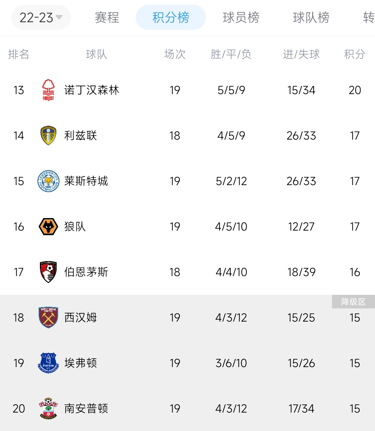Image resolution: width=375 pixels, height=431 pixels.
Task: Switch to the 球队榜 team rankings tab
Action: click(311, 17)
